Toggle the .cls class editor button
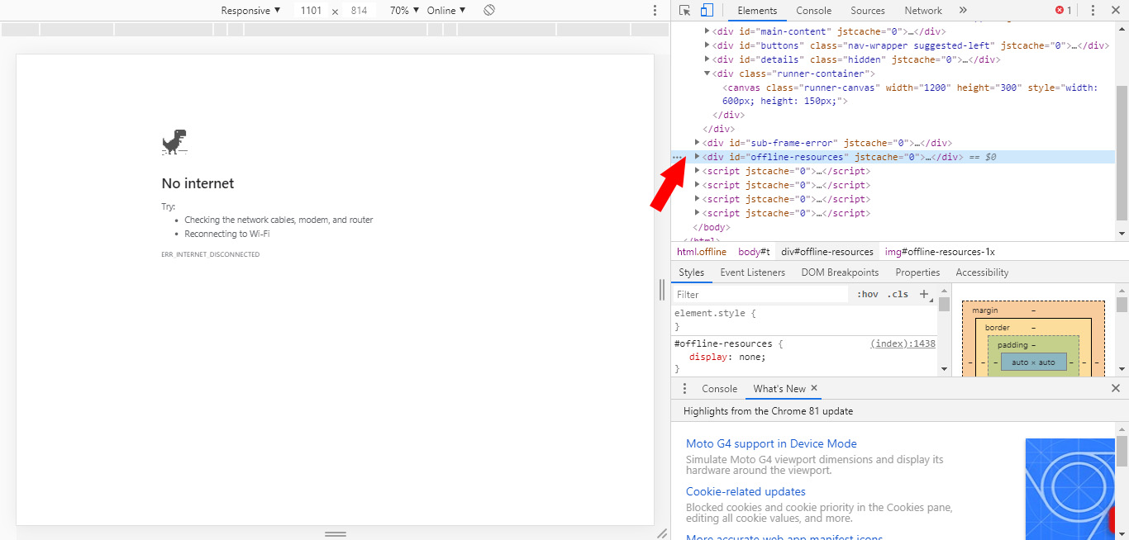The image size is (1129, 540). point(898,294)
